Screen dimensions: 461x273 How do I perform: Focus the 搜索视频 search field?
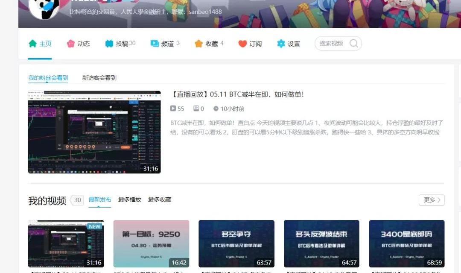tap(332, 43)
